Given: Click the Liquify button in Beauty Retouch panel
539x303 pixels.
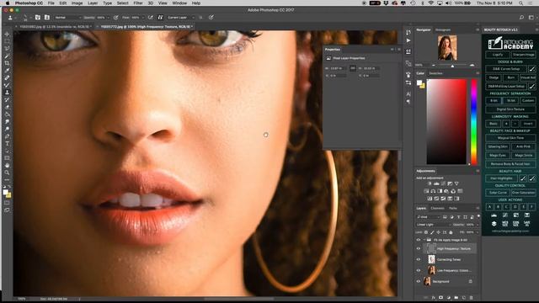Looking at the screenshot, I should 498,55.
